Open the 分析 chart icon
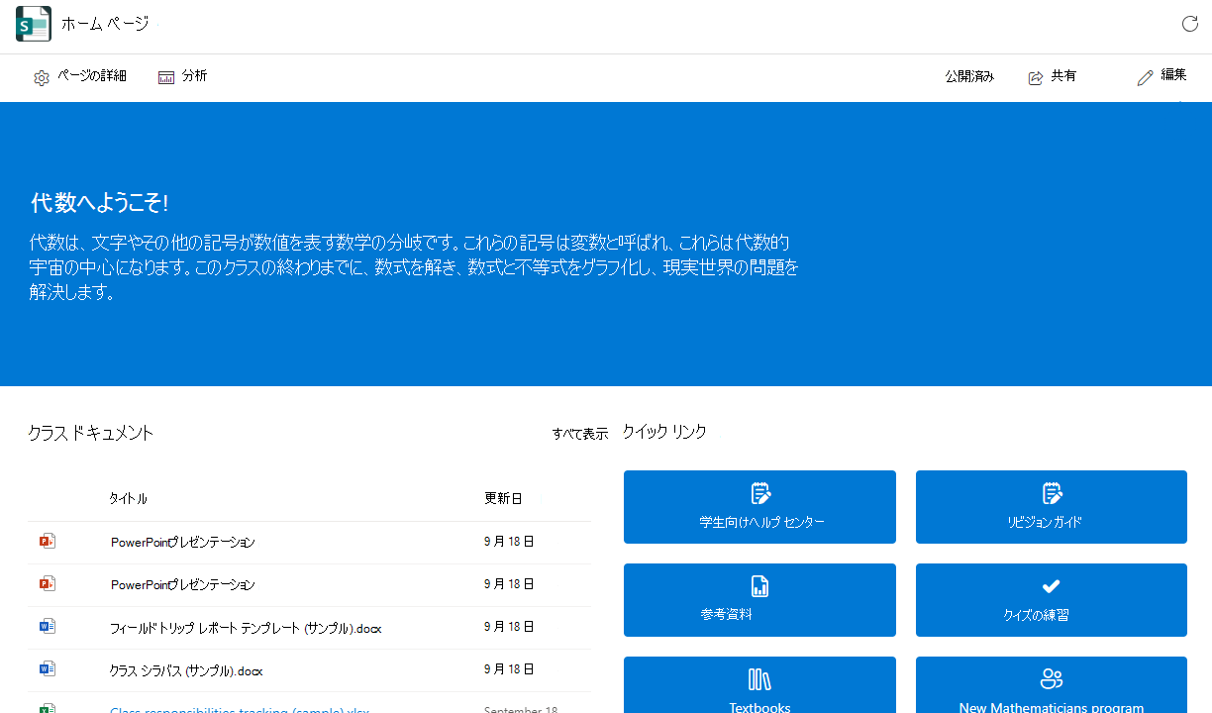1212x713 pixels. pos(166,77)
